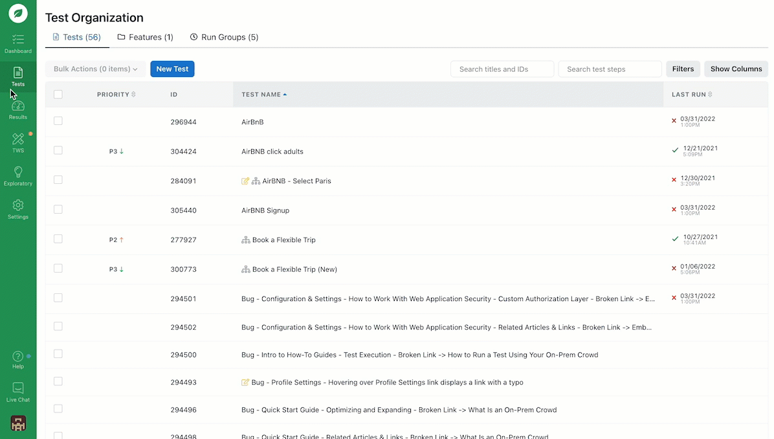The height and width of the screenshot is (439, 774).
Task: Click the 10/27/2021 last run date
Action: tap(700, 237)
